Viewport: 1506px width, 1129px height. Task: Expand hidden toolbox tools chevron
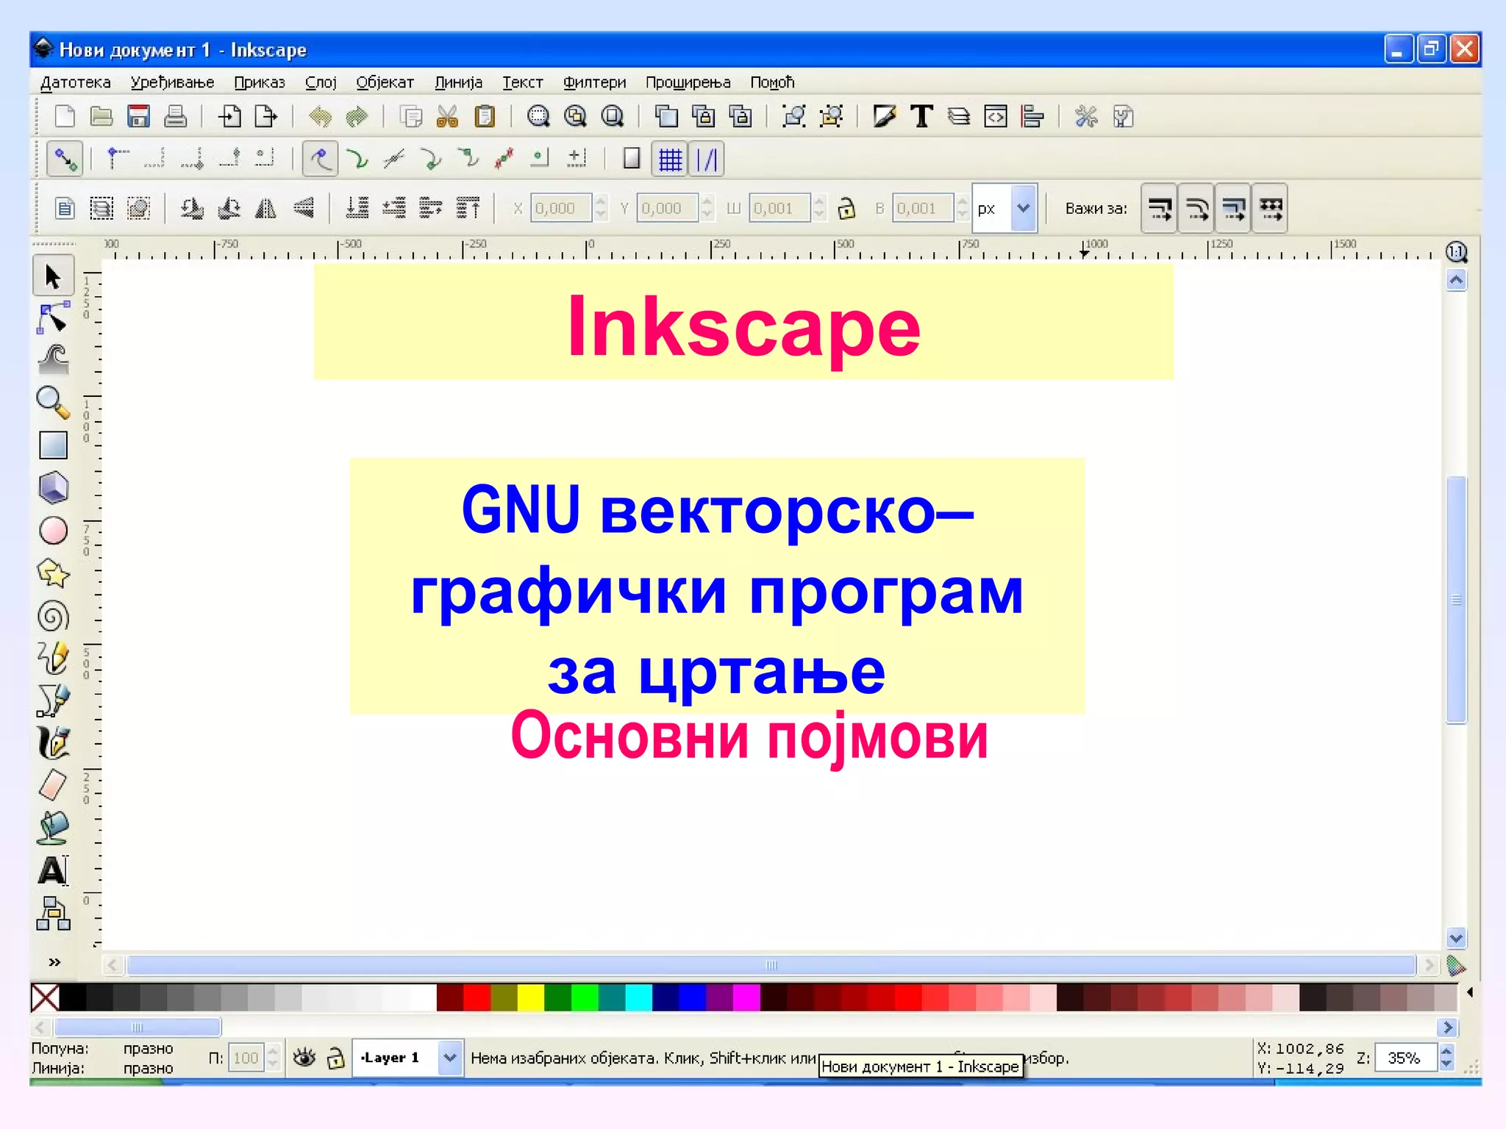[54, 961]
